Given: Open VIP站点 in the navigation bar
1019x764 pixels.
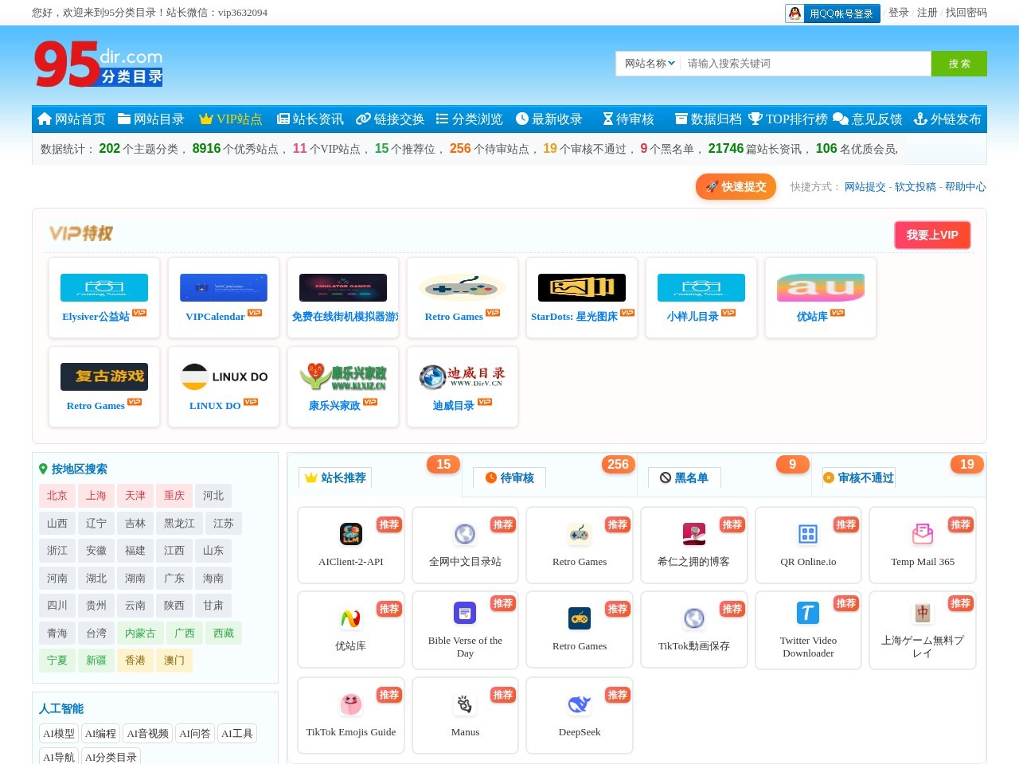Looking at the screenshot, I should [x=231, y=119].
